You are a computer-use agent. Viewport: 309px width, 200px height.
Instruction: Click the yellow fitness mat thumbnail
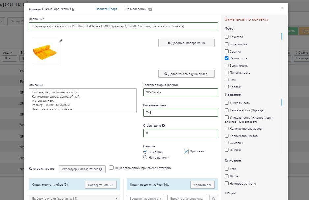45,52
